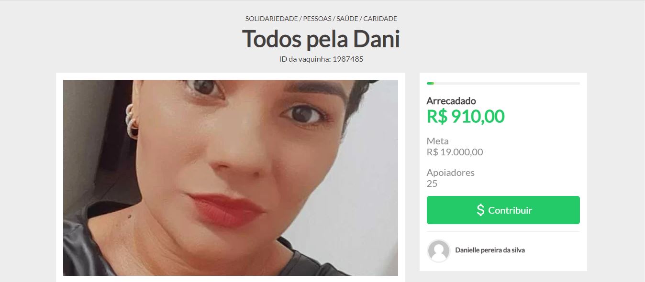Click the 'Meta' label
The image size is (645, 282).
pyautogui.click(x=438, y=141)
